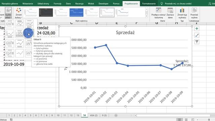Apply the fifth chart style thumbnail
215x121 pixels.
tap(92, 12)
